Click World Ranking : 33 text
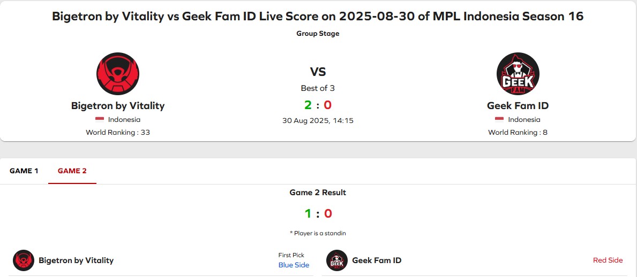The image size is (637, 277). (118, 132)
